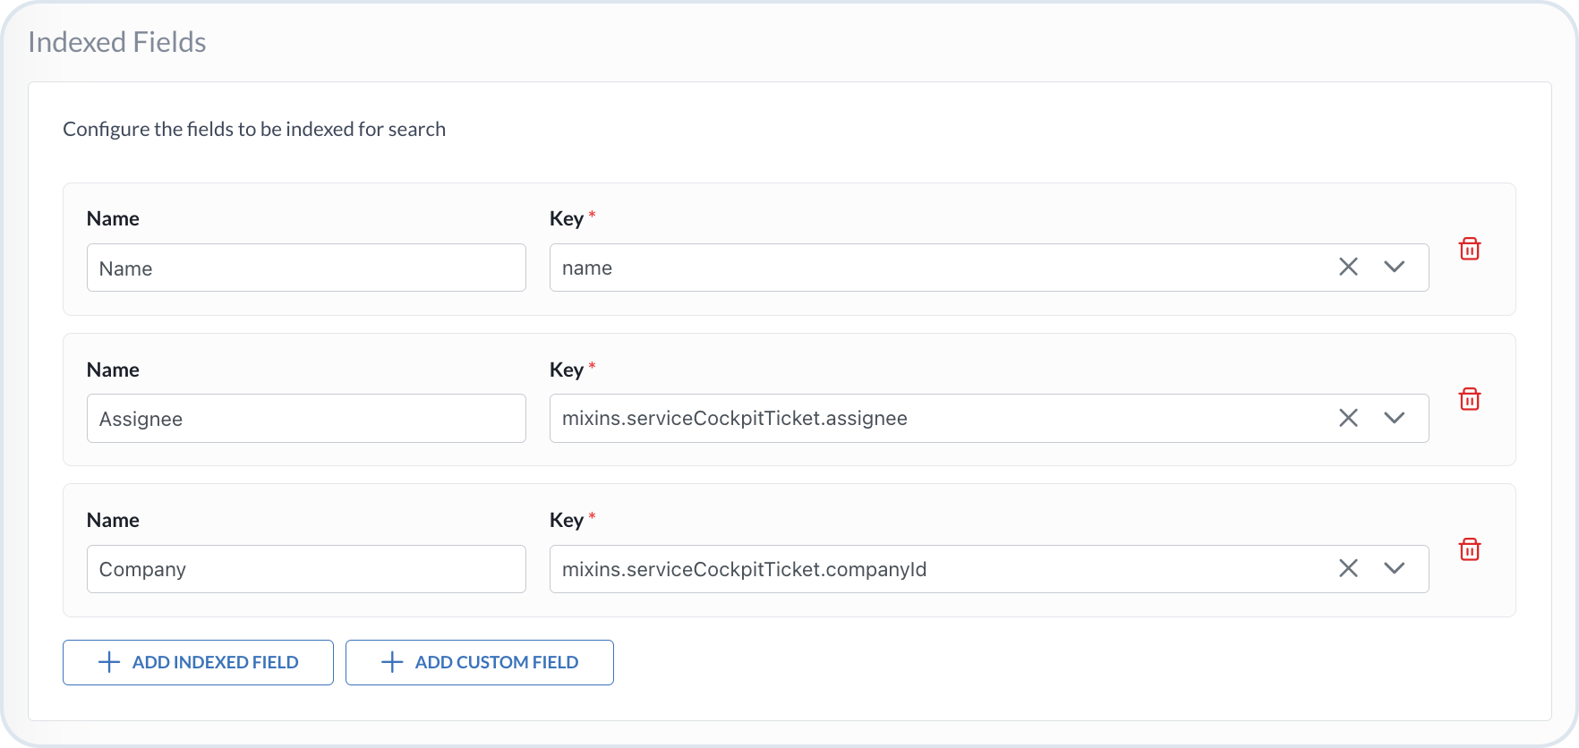
Task: Clear the assignee key selection
Action: (x=1348, y=418)
